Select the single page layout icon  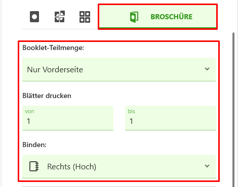pos(34,17)
